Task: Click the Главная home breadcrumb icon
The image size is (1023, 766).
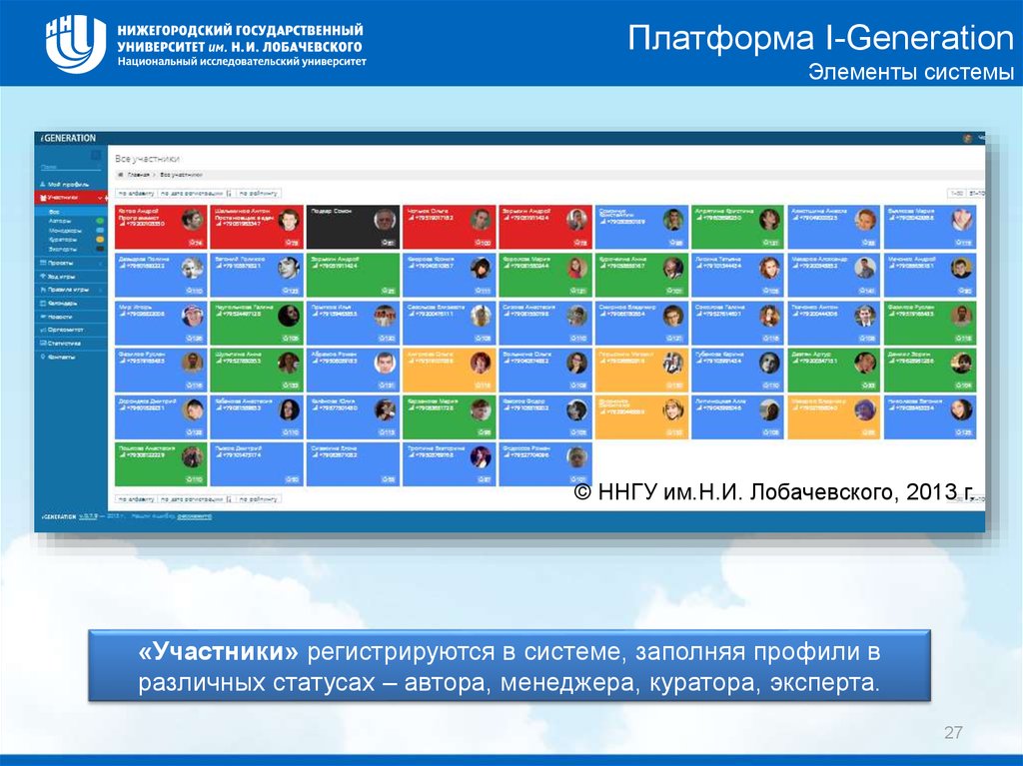Action: click(x=121, y=174)
